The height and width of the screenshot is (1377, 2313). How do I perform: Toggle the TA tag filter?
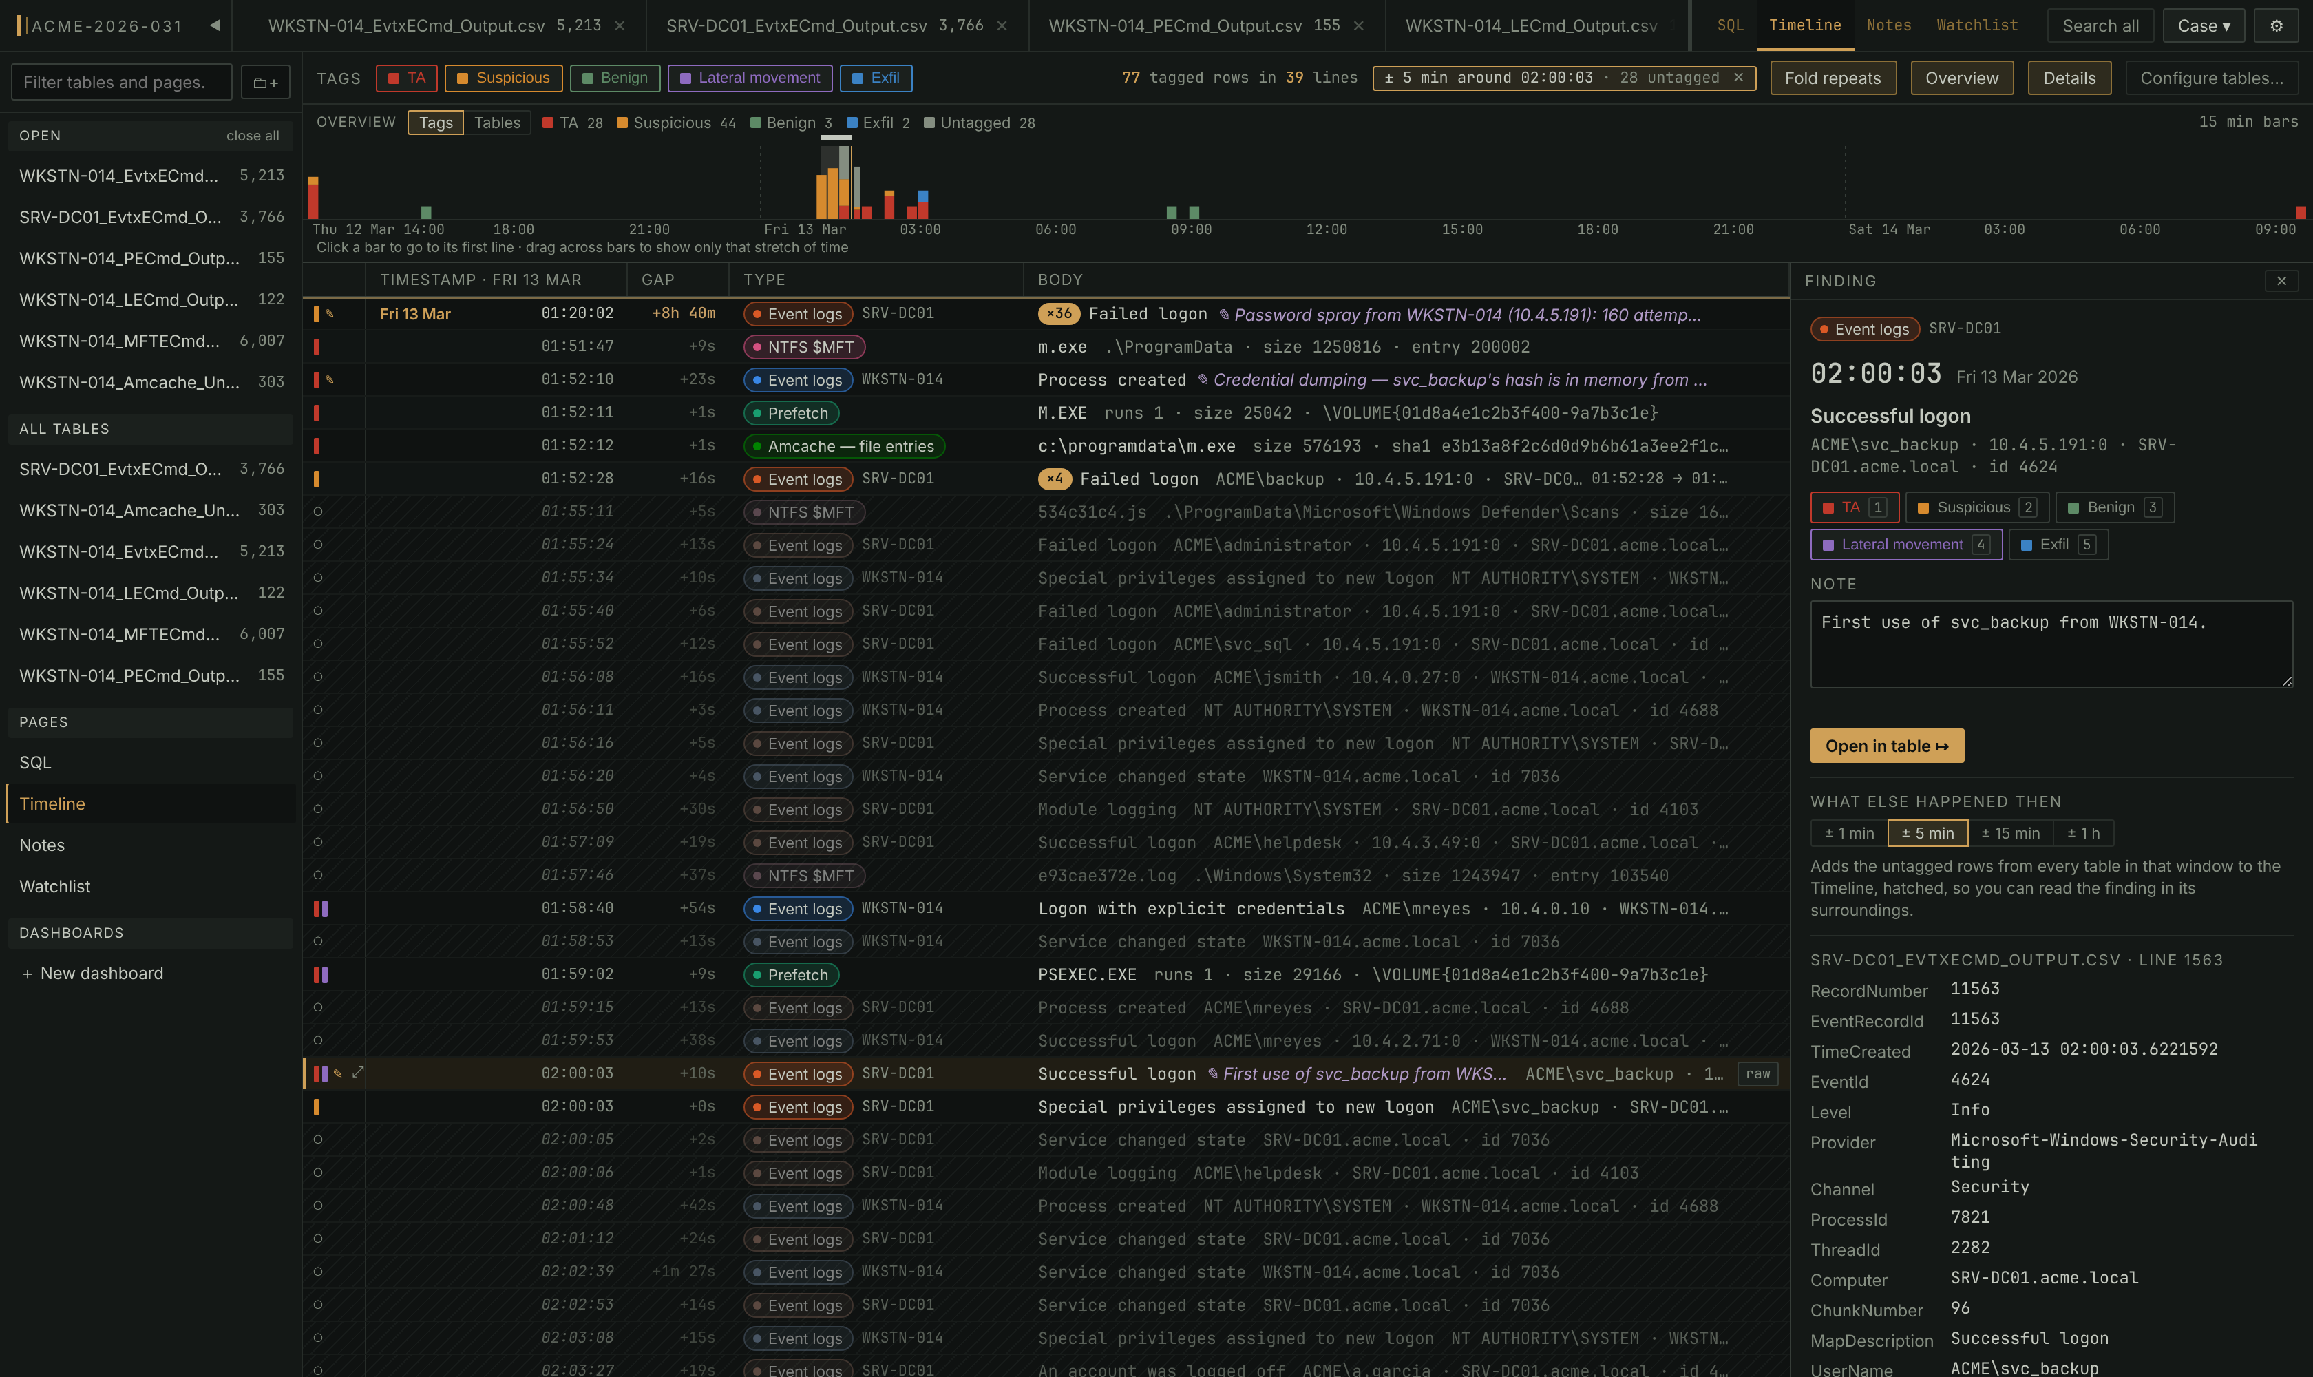[406, 78]
